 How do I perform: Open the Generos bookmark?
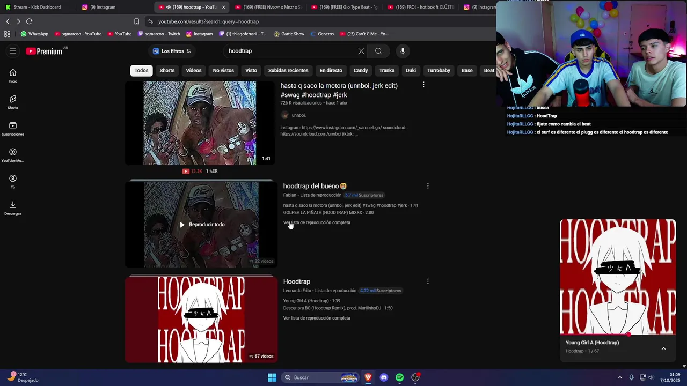coord(322,34)
